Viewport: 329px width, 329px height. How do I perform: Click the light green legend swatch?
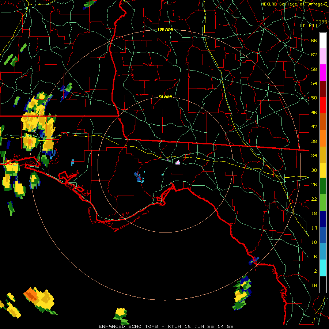click(323, 203)
